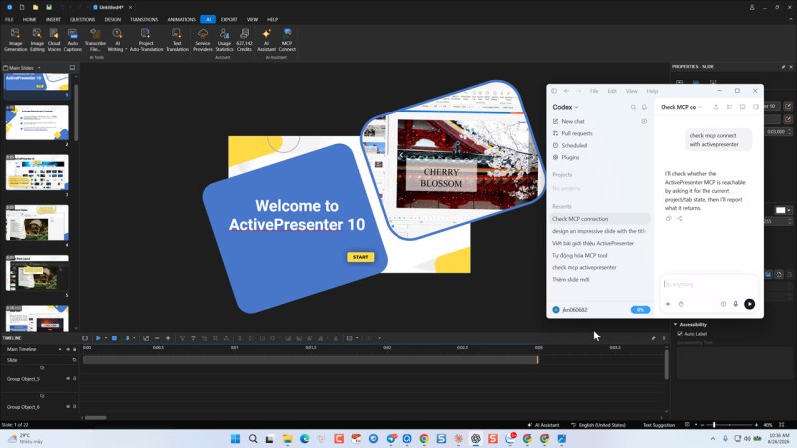Open Plugins in Codex sidebar

(570, 157)
